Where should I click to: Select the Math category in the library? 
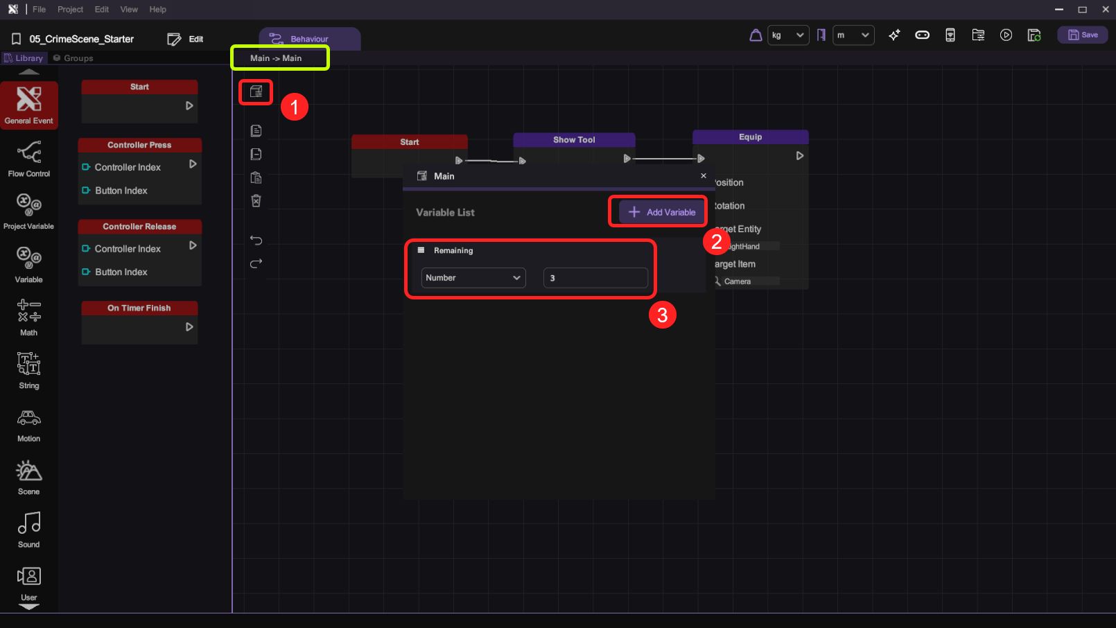tap(28, 317)
